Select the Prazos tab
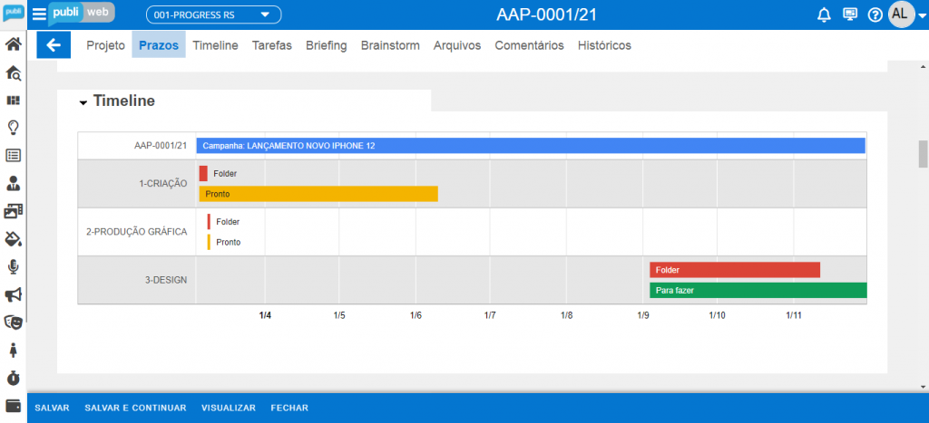The width and height of the screenshot is (929, 423). click(159, 45)
